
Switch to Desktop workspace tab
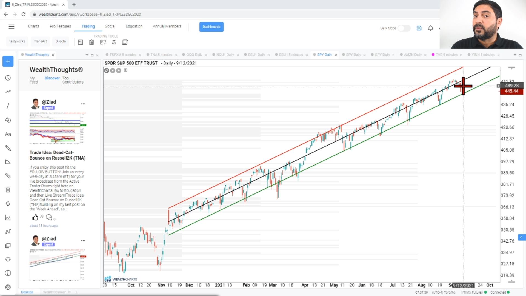(x=27, y=292)
